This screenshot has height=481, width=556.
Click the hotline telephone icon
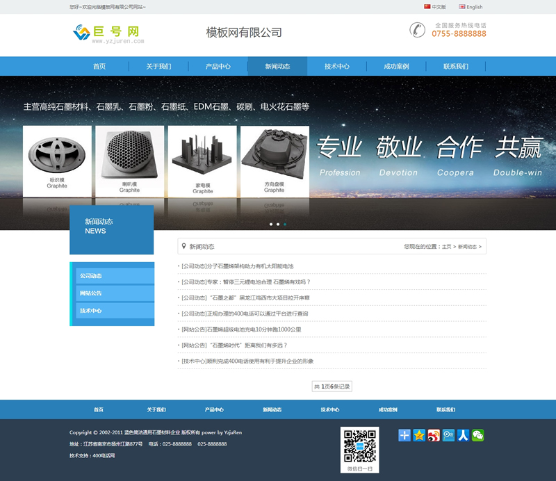click(417, 30)
